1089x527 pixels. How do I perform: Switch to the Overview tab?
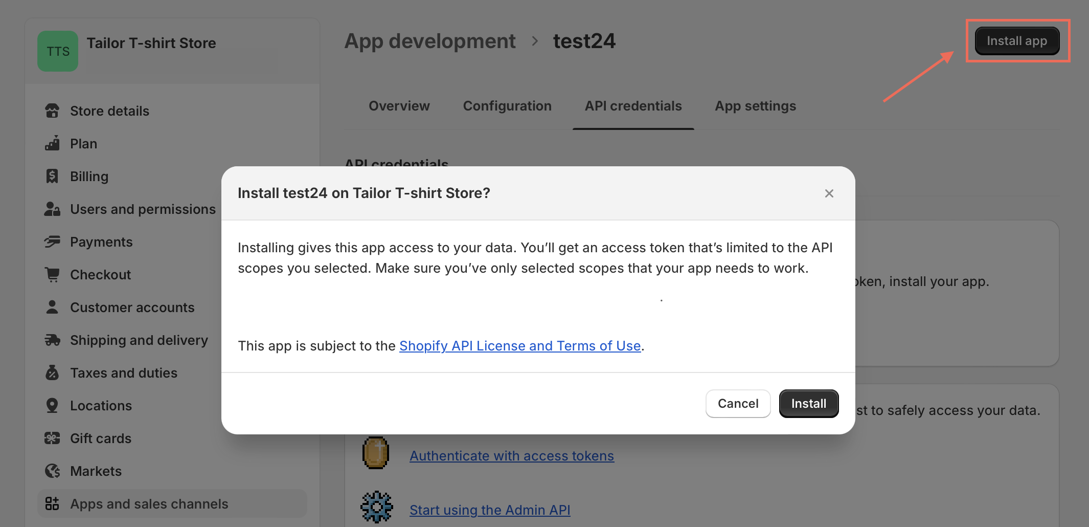pos(399,106)
